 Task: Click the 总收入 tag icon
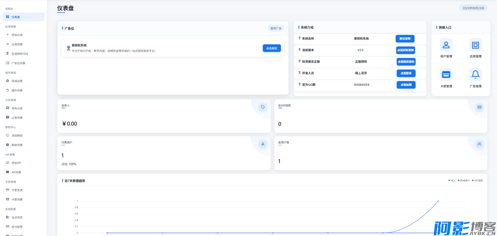pyautogui.click(x=263, y=107)
